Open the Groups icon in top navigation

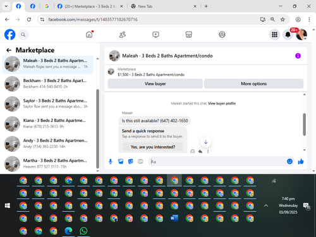click(x=222, y=34)
